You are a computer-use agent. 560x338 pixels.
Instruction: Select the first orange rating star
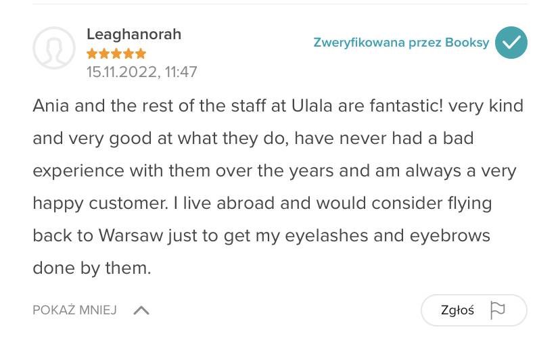(92, 53)
